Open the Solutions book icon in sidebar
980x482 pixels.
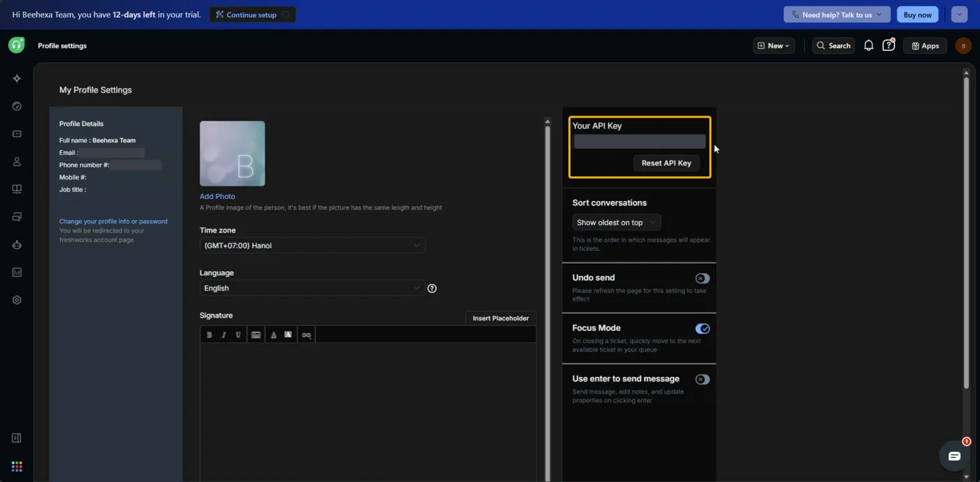click(x=17, y=189)
